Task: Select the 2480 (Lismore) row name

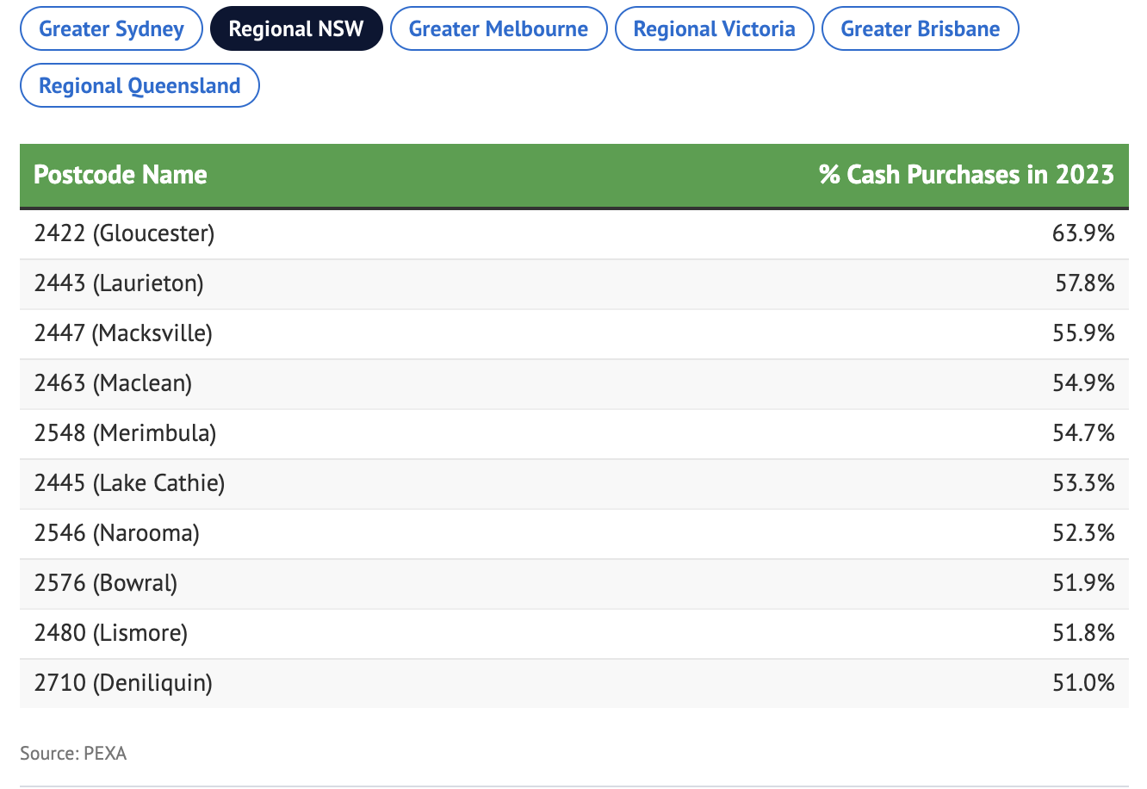Action: pos(111,633)
